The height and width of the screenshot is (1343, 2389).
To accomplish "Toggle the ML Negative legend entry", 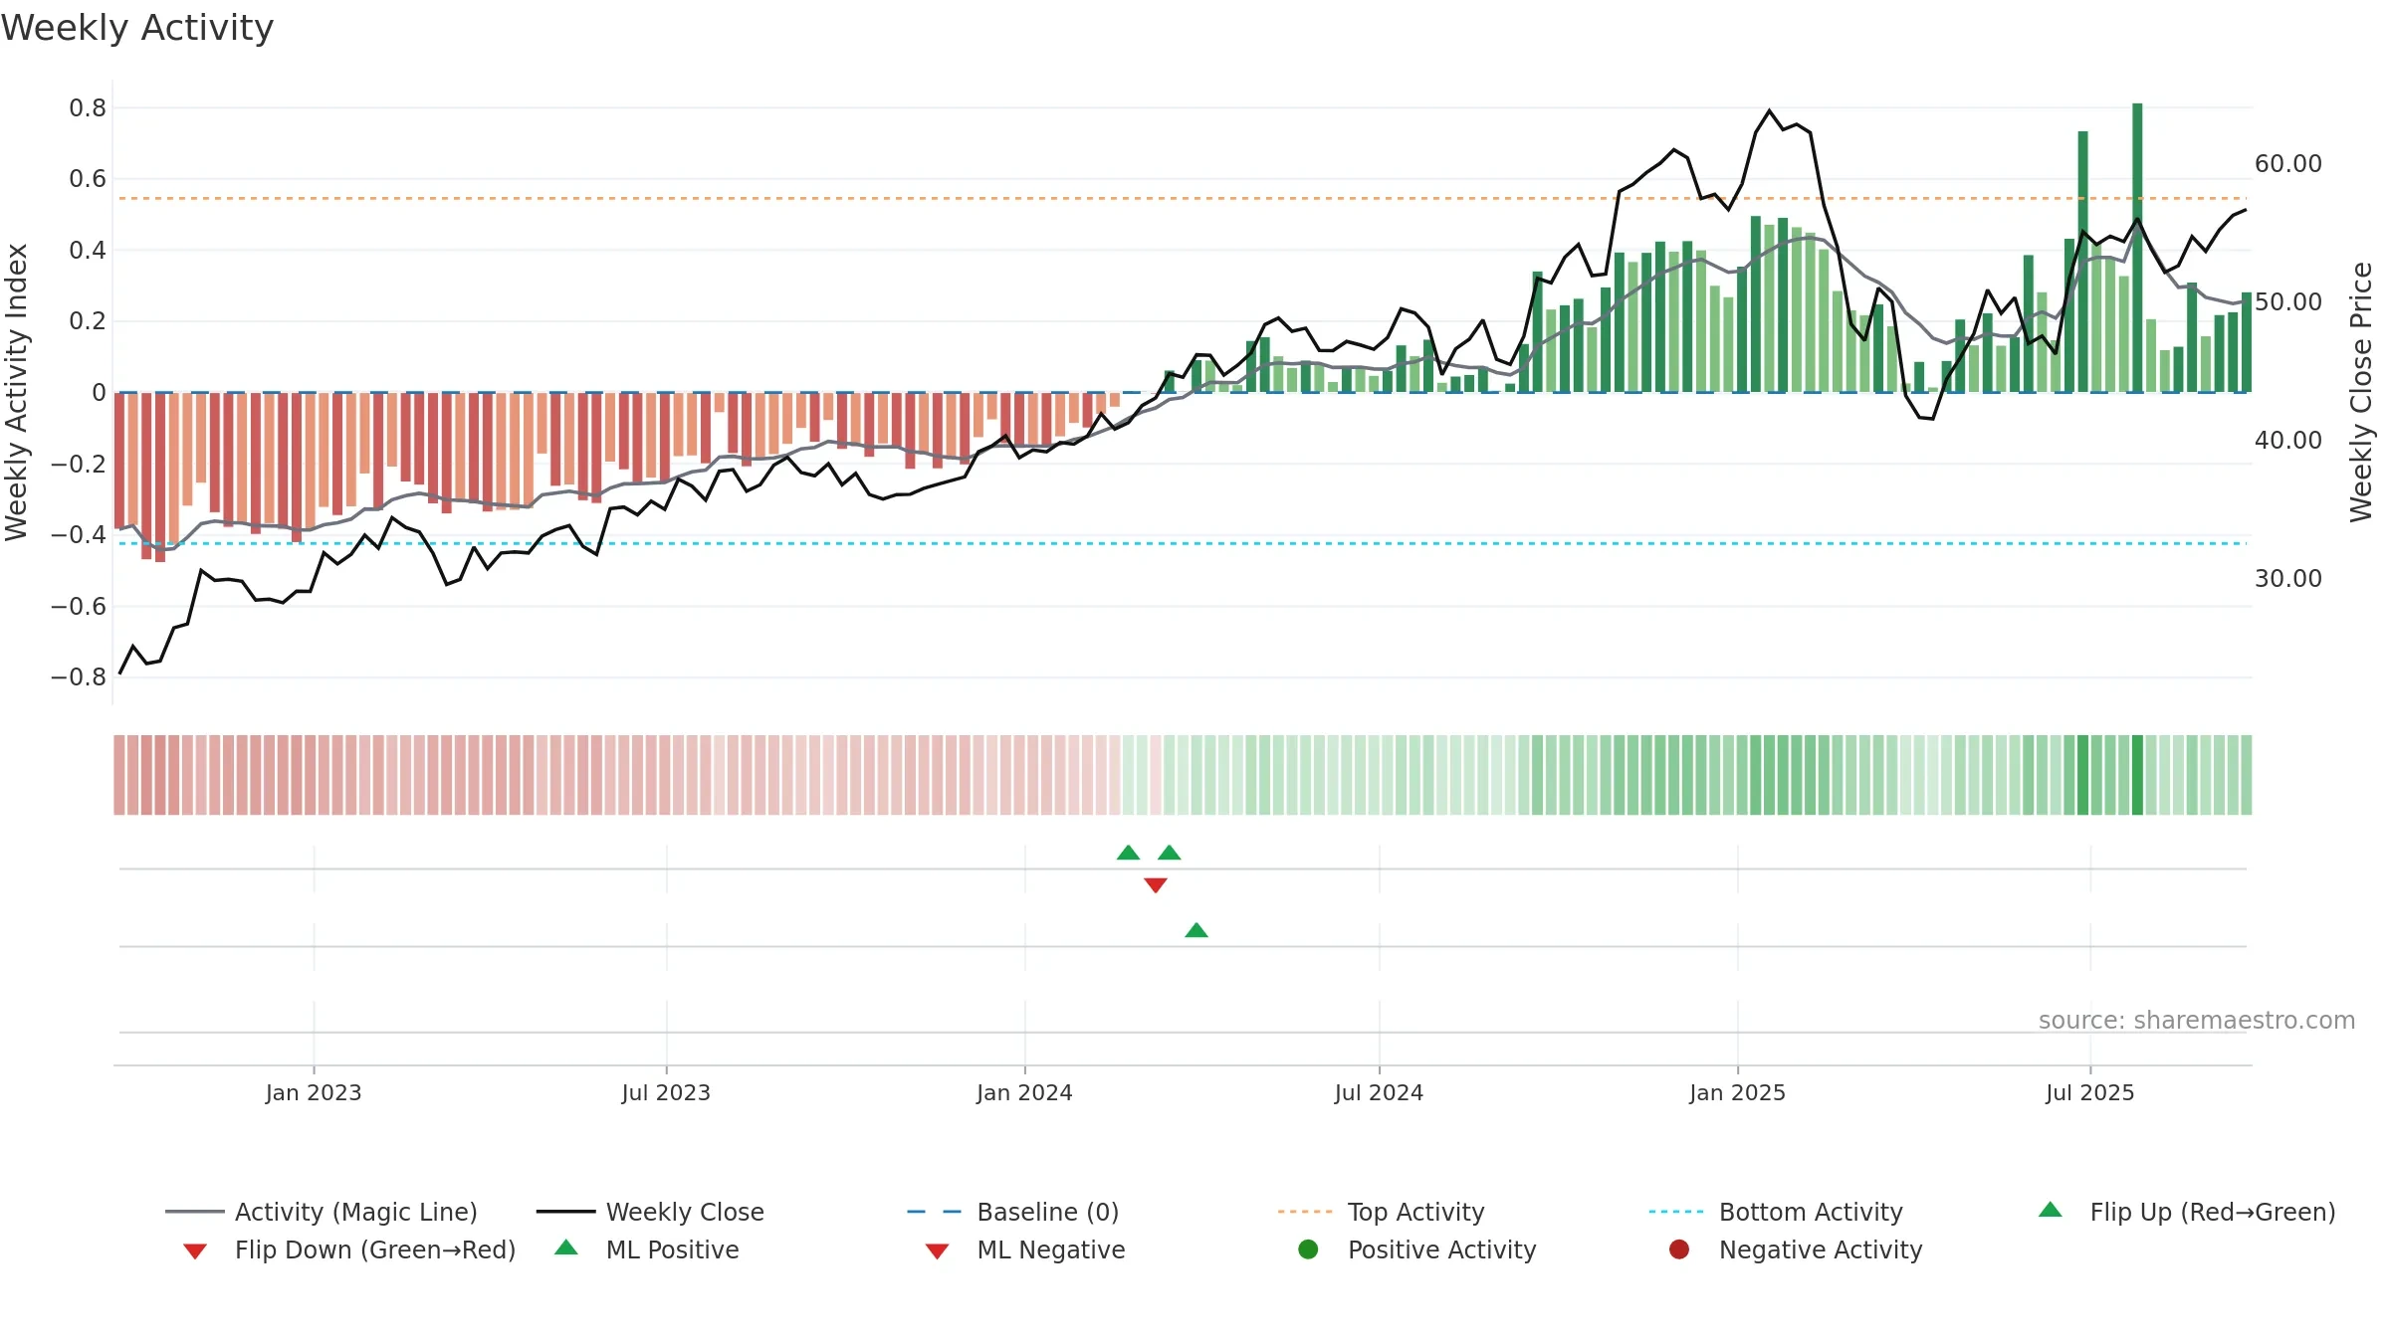I will click(1025, 1249).
